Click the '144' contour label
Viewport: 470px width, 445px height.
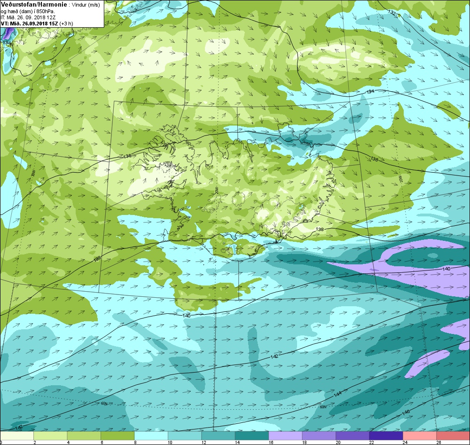click(337, 394)
